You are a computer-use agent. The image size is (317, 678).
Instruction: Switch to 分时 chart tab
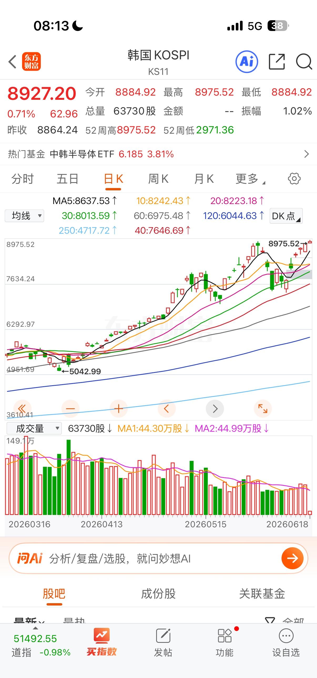[22, 179]
